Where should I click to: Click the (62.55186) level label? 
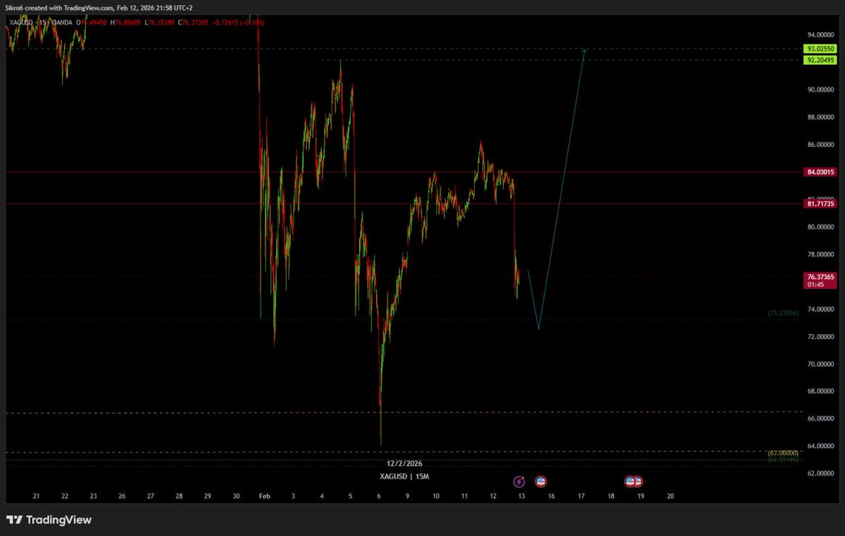(x=782, y=459)
